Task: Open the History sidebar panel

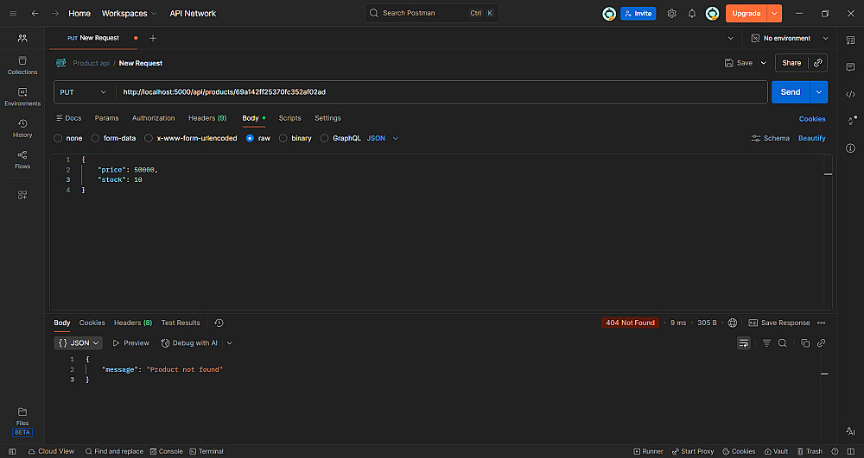Action: point(22,128)
